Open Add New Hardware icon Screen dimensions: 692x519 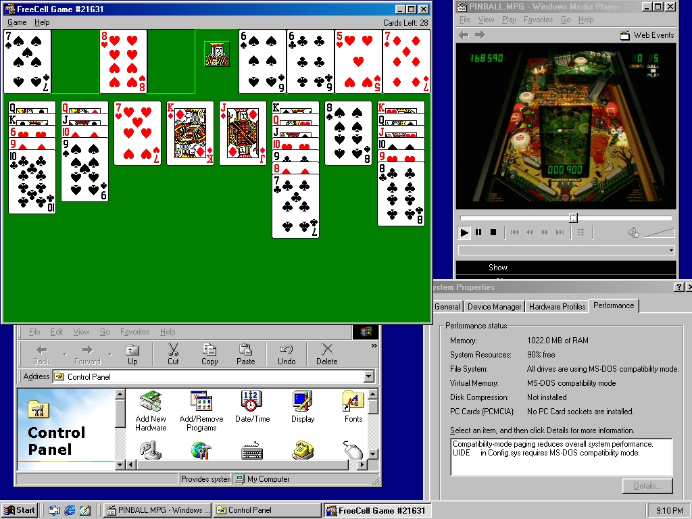click(x=151, y=411)
